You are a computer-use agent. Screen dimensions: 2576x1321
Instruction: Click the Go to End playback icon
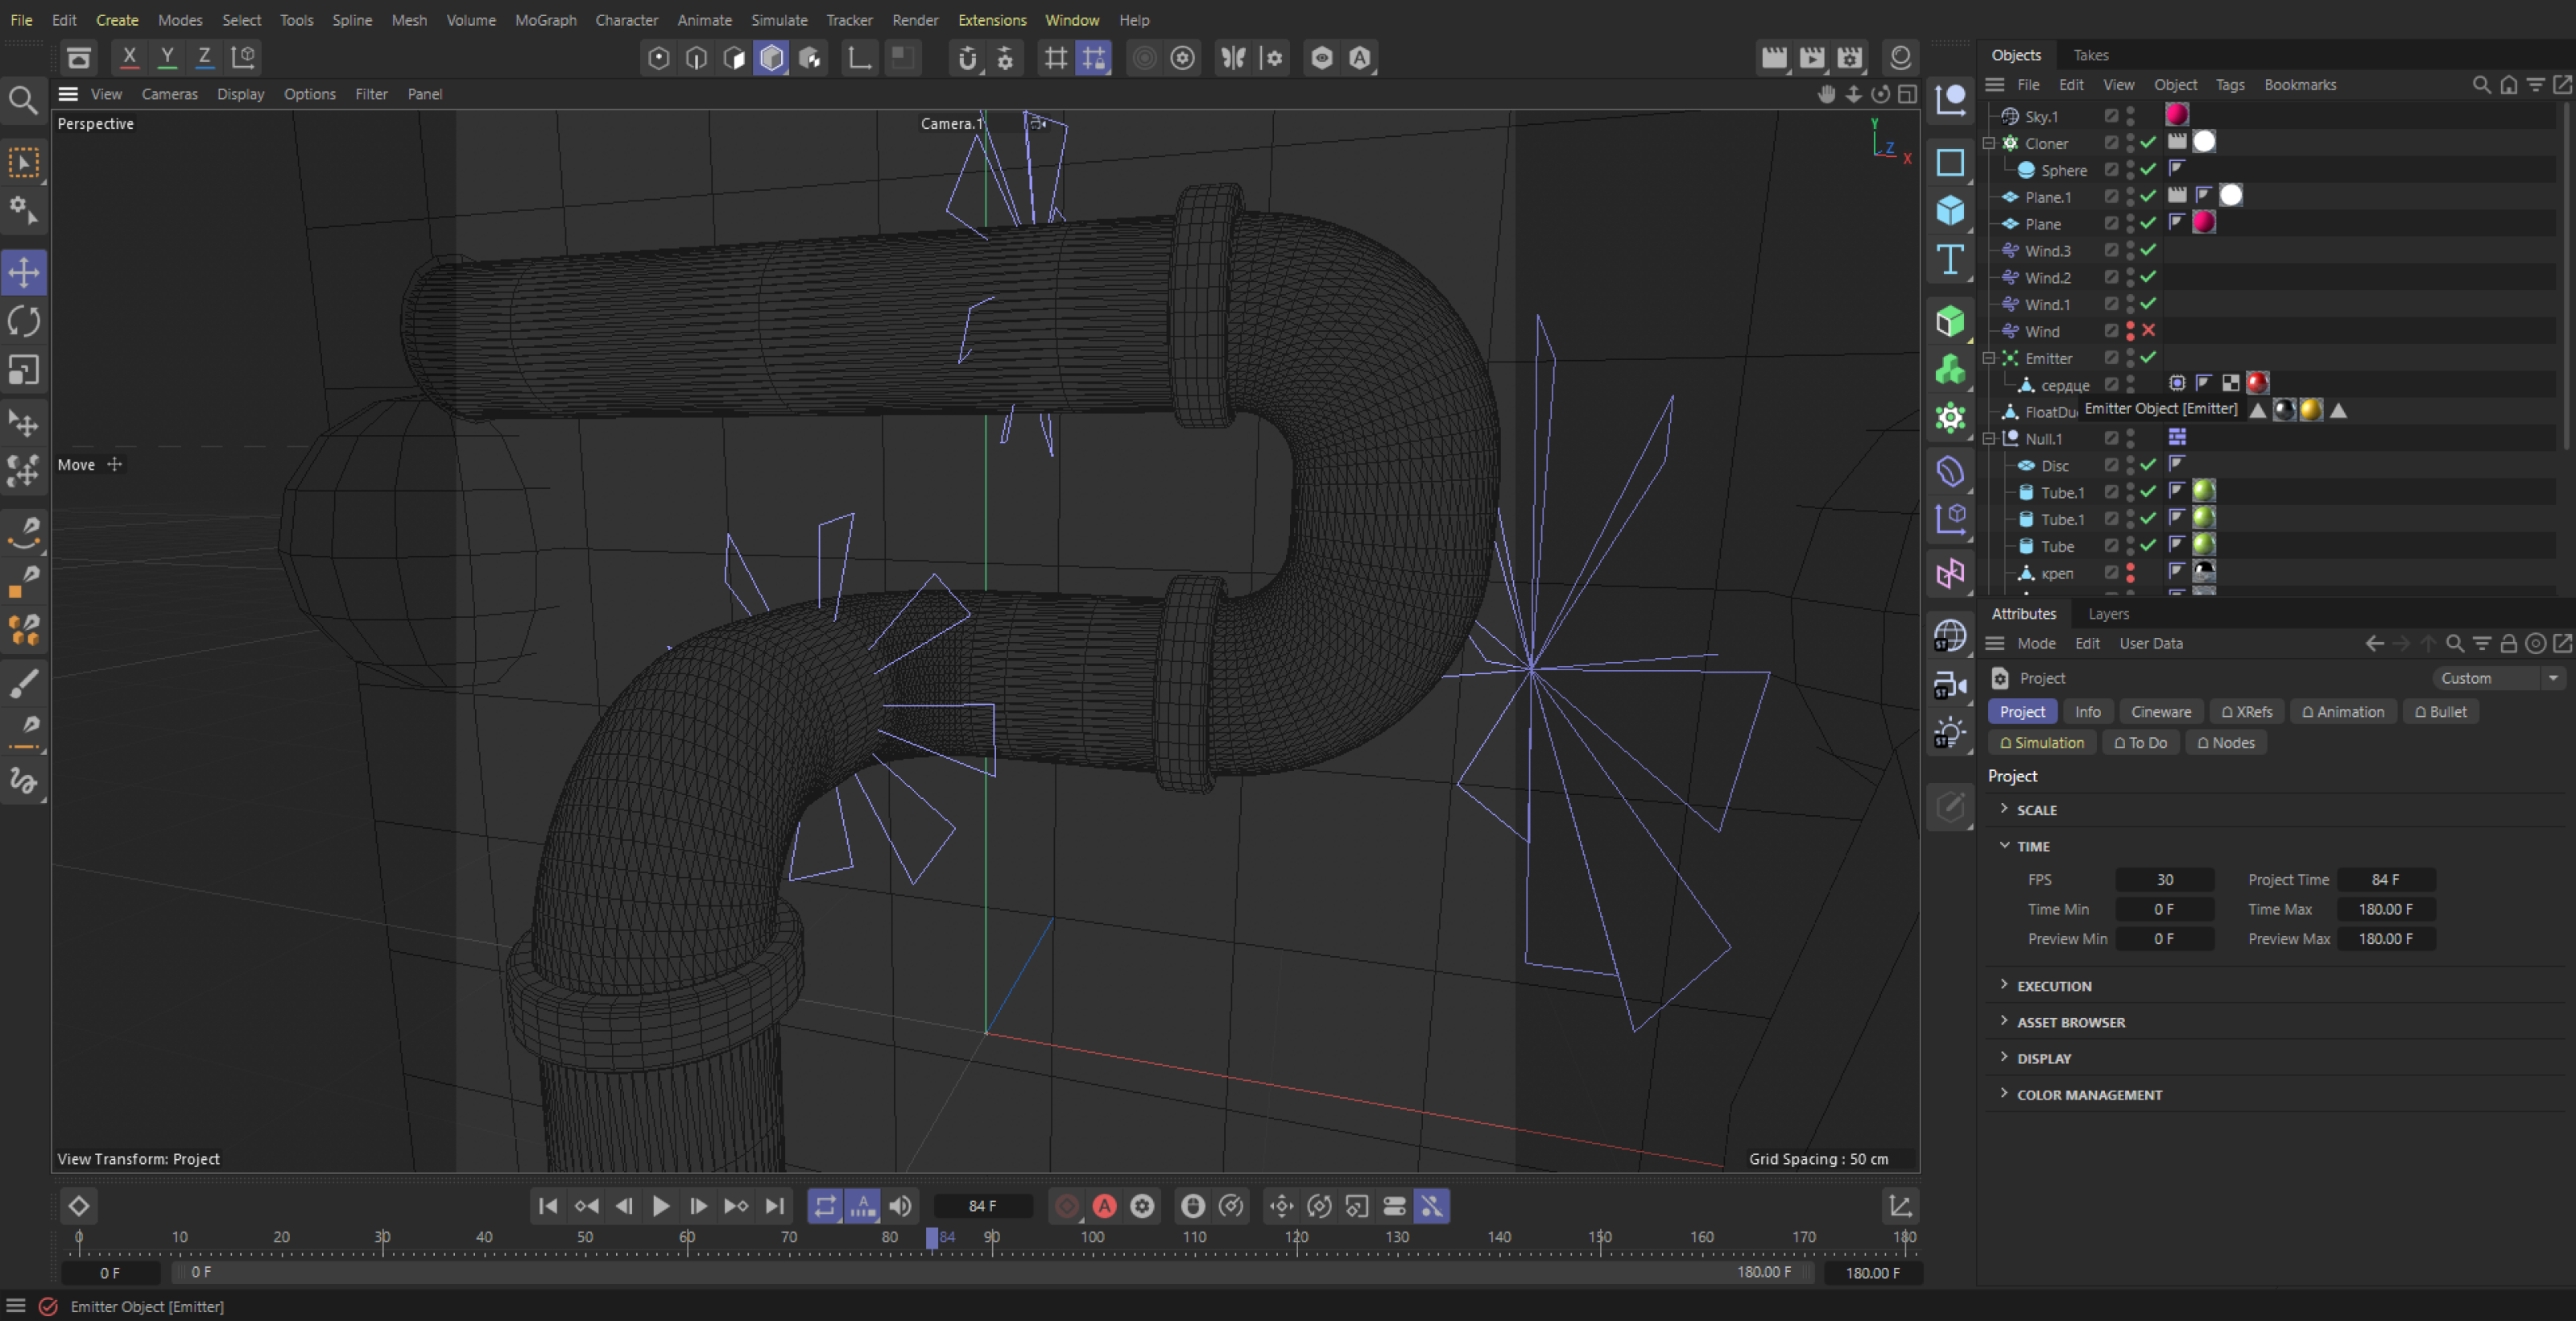(x=774, y=1206)
